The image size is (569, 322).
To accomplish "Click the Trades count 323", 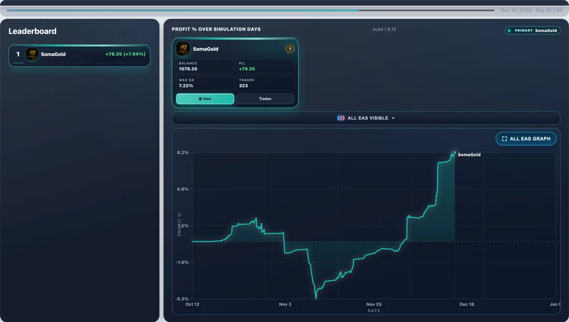I will tap(243, 86).
